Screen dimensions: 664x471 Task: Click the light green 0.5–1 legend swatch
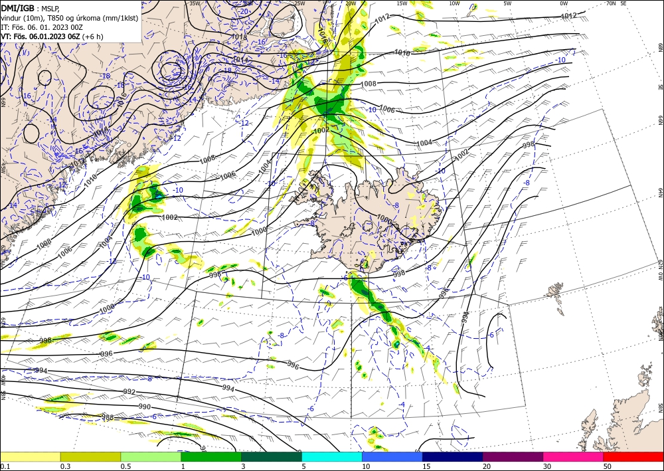pos(151,456)
